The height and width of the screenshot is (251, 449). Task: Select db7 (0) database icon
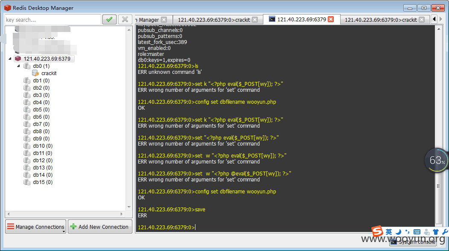point(27,124)
